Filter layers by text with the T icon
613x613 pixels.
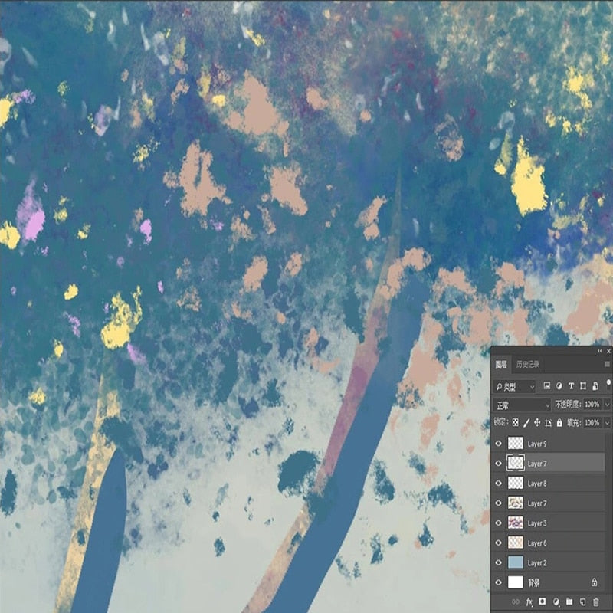click(x=571, y=385)
